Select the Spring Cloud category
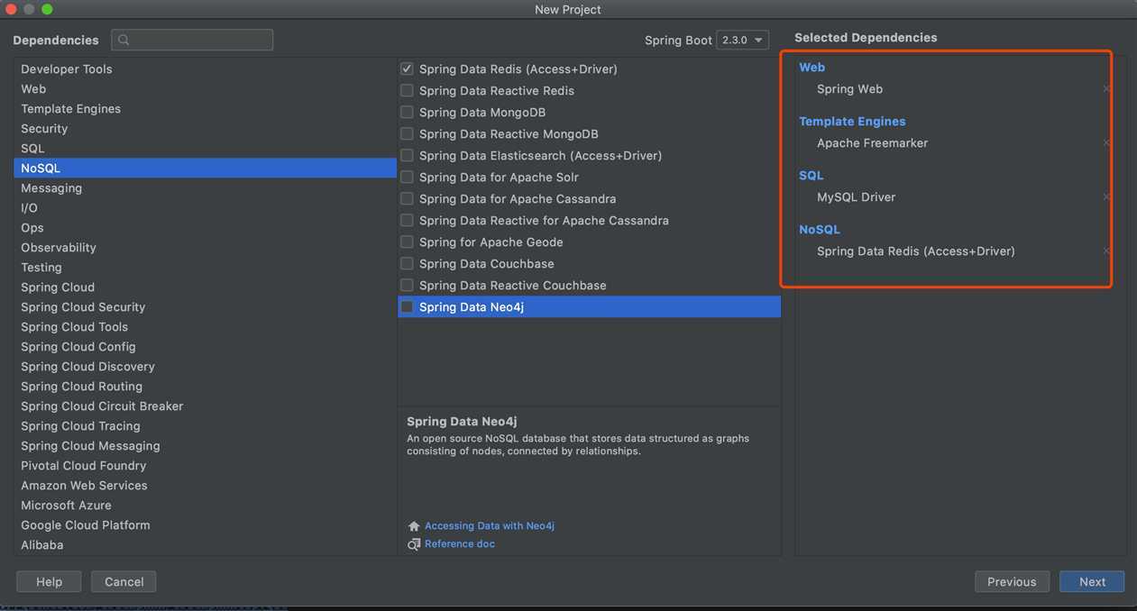Screen dimensions: 1137x611 pyautogui.click(x=205, y=287)
